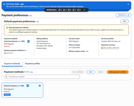Dismiss the ACH Direct Debit banner
This screenshot has height=106, width=134.
(x=128, y=4)
